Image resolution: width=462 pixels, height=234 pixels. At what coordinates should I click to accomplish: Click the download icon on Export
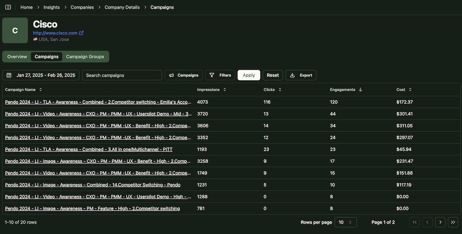tap(292, 75)
